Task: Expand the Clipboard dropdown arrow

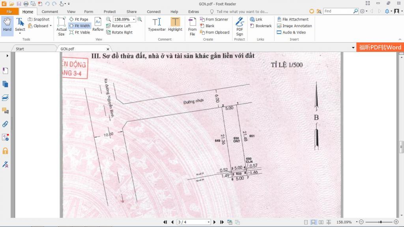Action: 50,26
